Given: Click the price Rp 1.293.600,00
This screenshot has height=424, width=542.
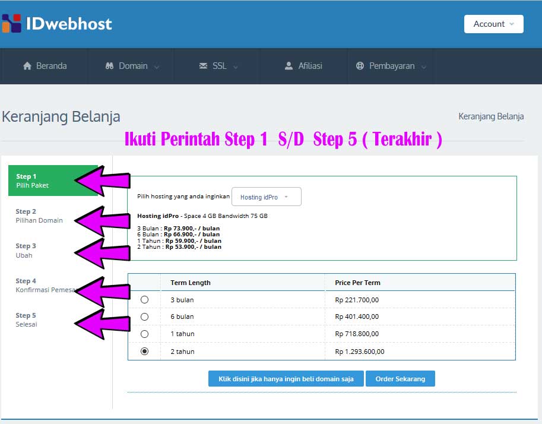Looking at the screenshot, I should 360,352.
